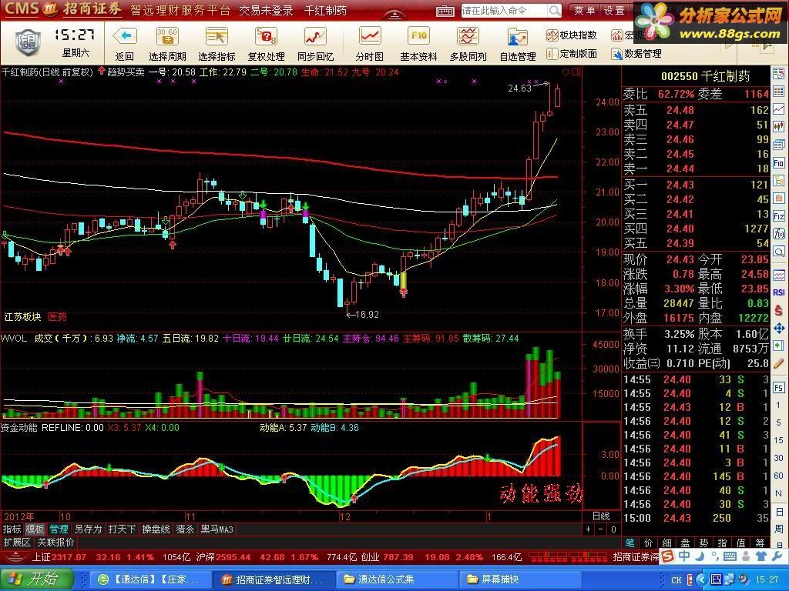Click the Windows 开始 Start button
Screen dimensions: 789x591
[37, 579]
